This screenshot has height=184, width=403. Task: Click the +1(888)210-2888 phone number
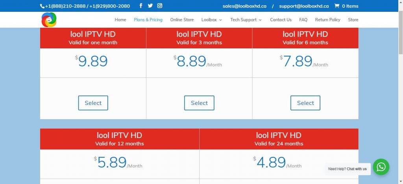click(x=65, y=6)
